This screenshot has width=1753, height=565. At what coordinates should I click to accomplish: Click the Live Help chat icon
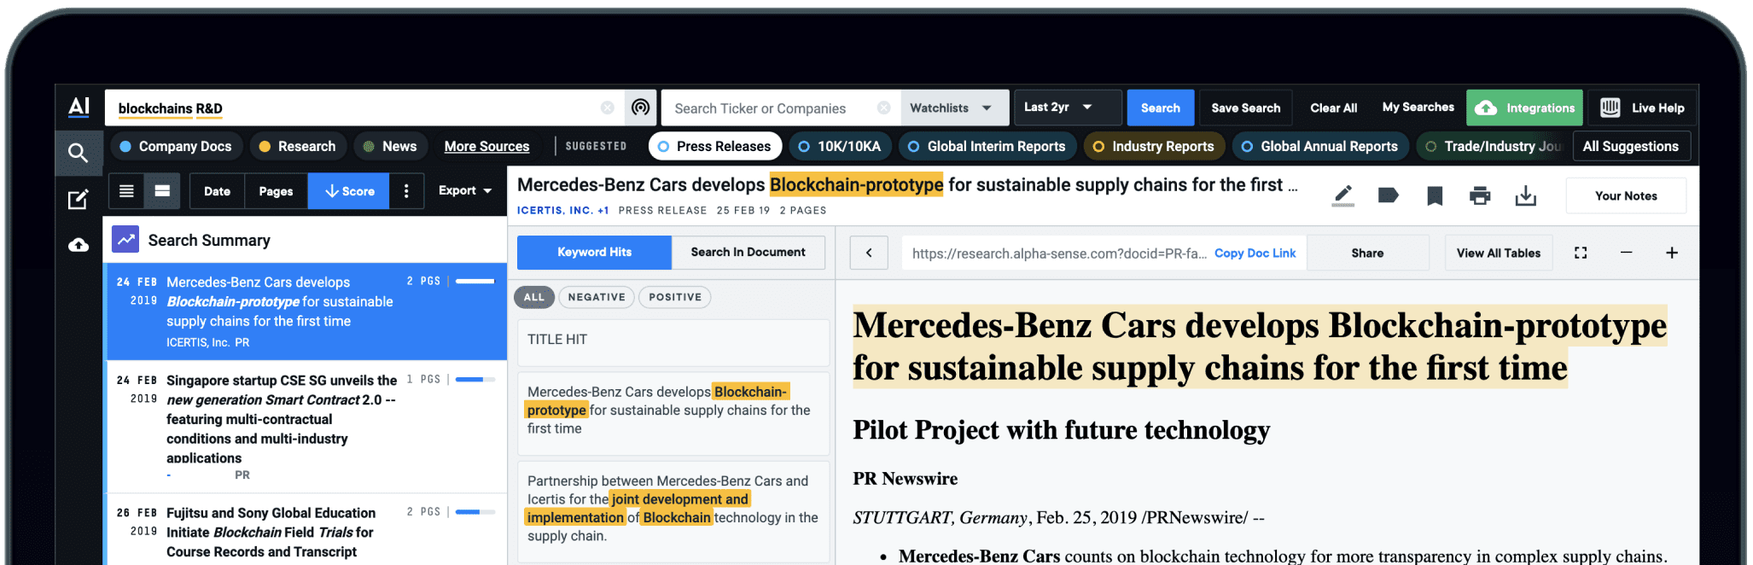point(1610,108)
